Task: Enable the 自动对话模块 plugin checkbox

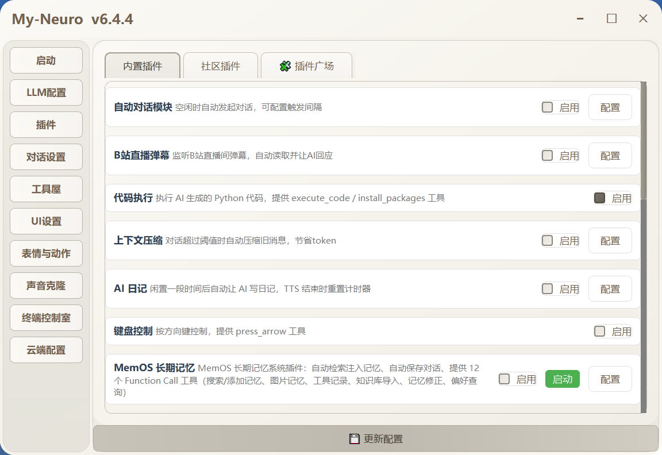Action: pyautogui.click(x=548, y=107)
